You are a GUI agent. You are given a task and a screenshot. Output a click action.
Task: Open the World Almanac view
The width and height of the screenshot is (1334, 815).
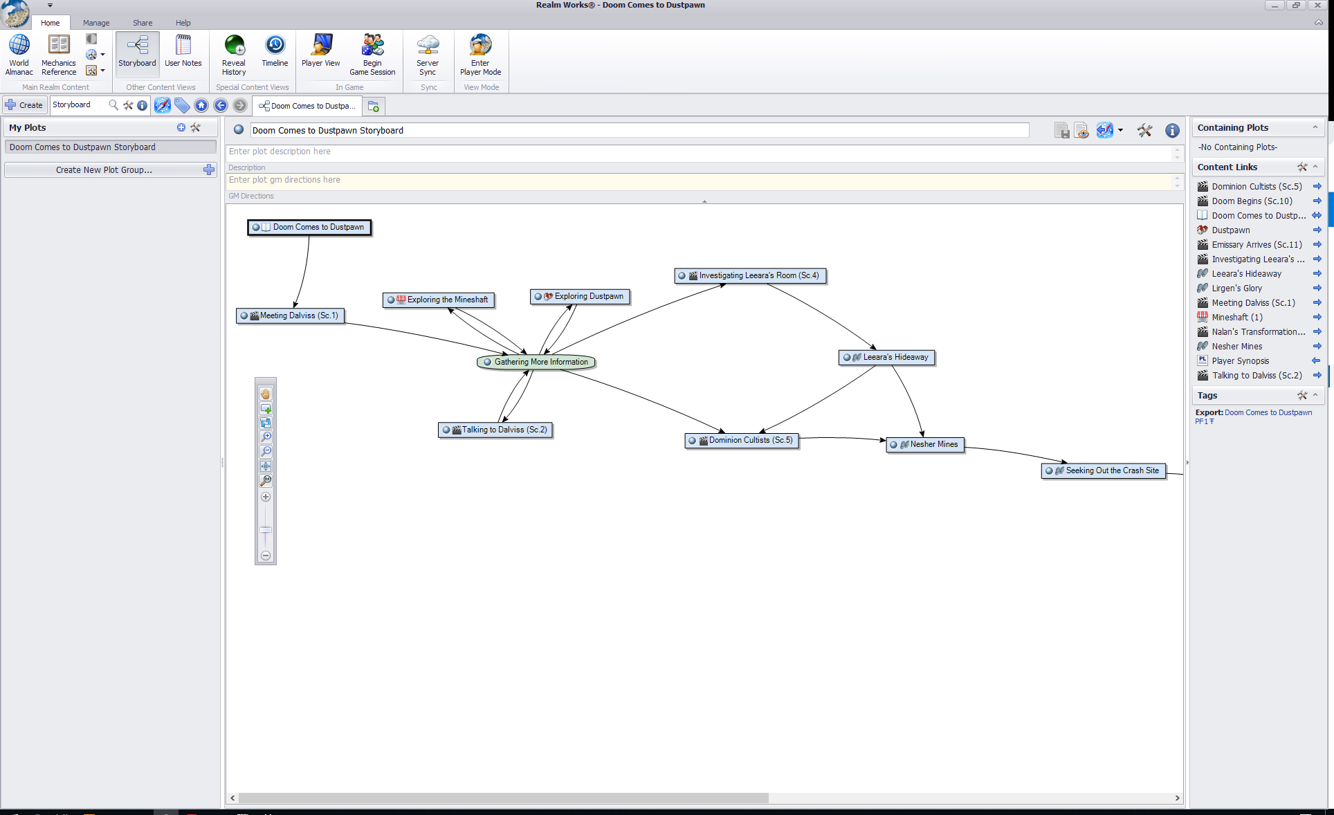pyautogui.click(x=19, y=55)
